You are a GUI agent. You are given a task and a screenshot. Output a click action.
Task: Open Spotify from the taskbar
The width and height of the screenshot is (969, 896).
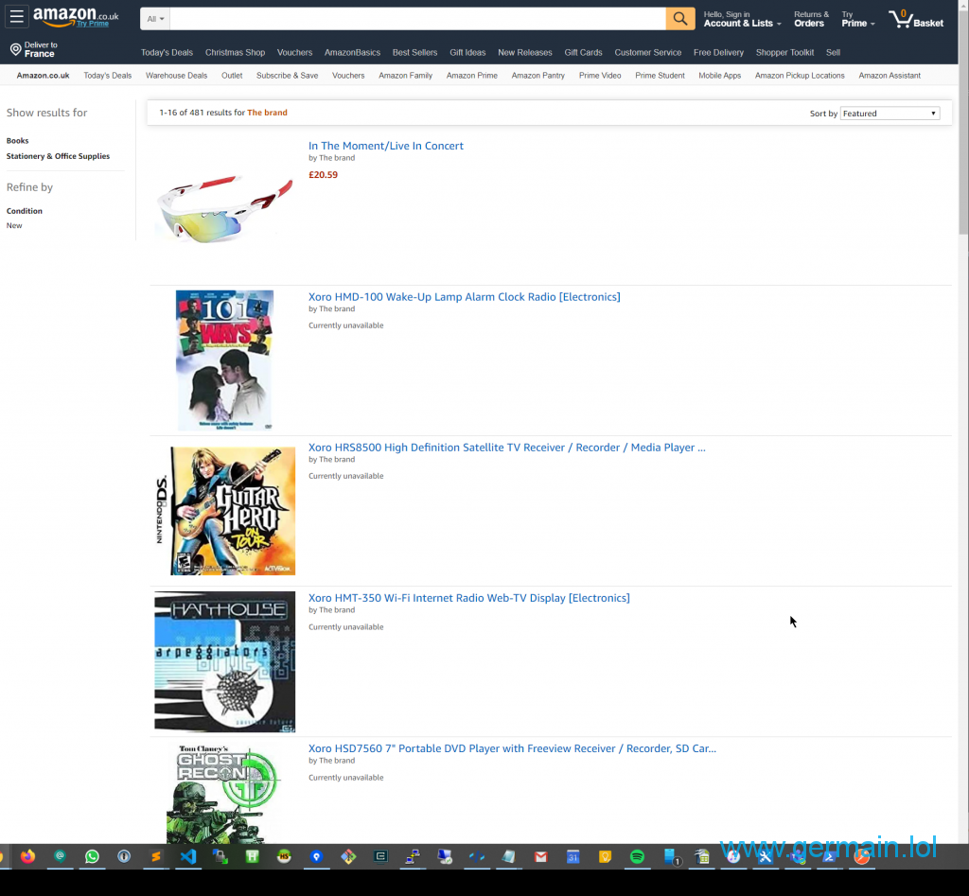[637, 856]
